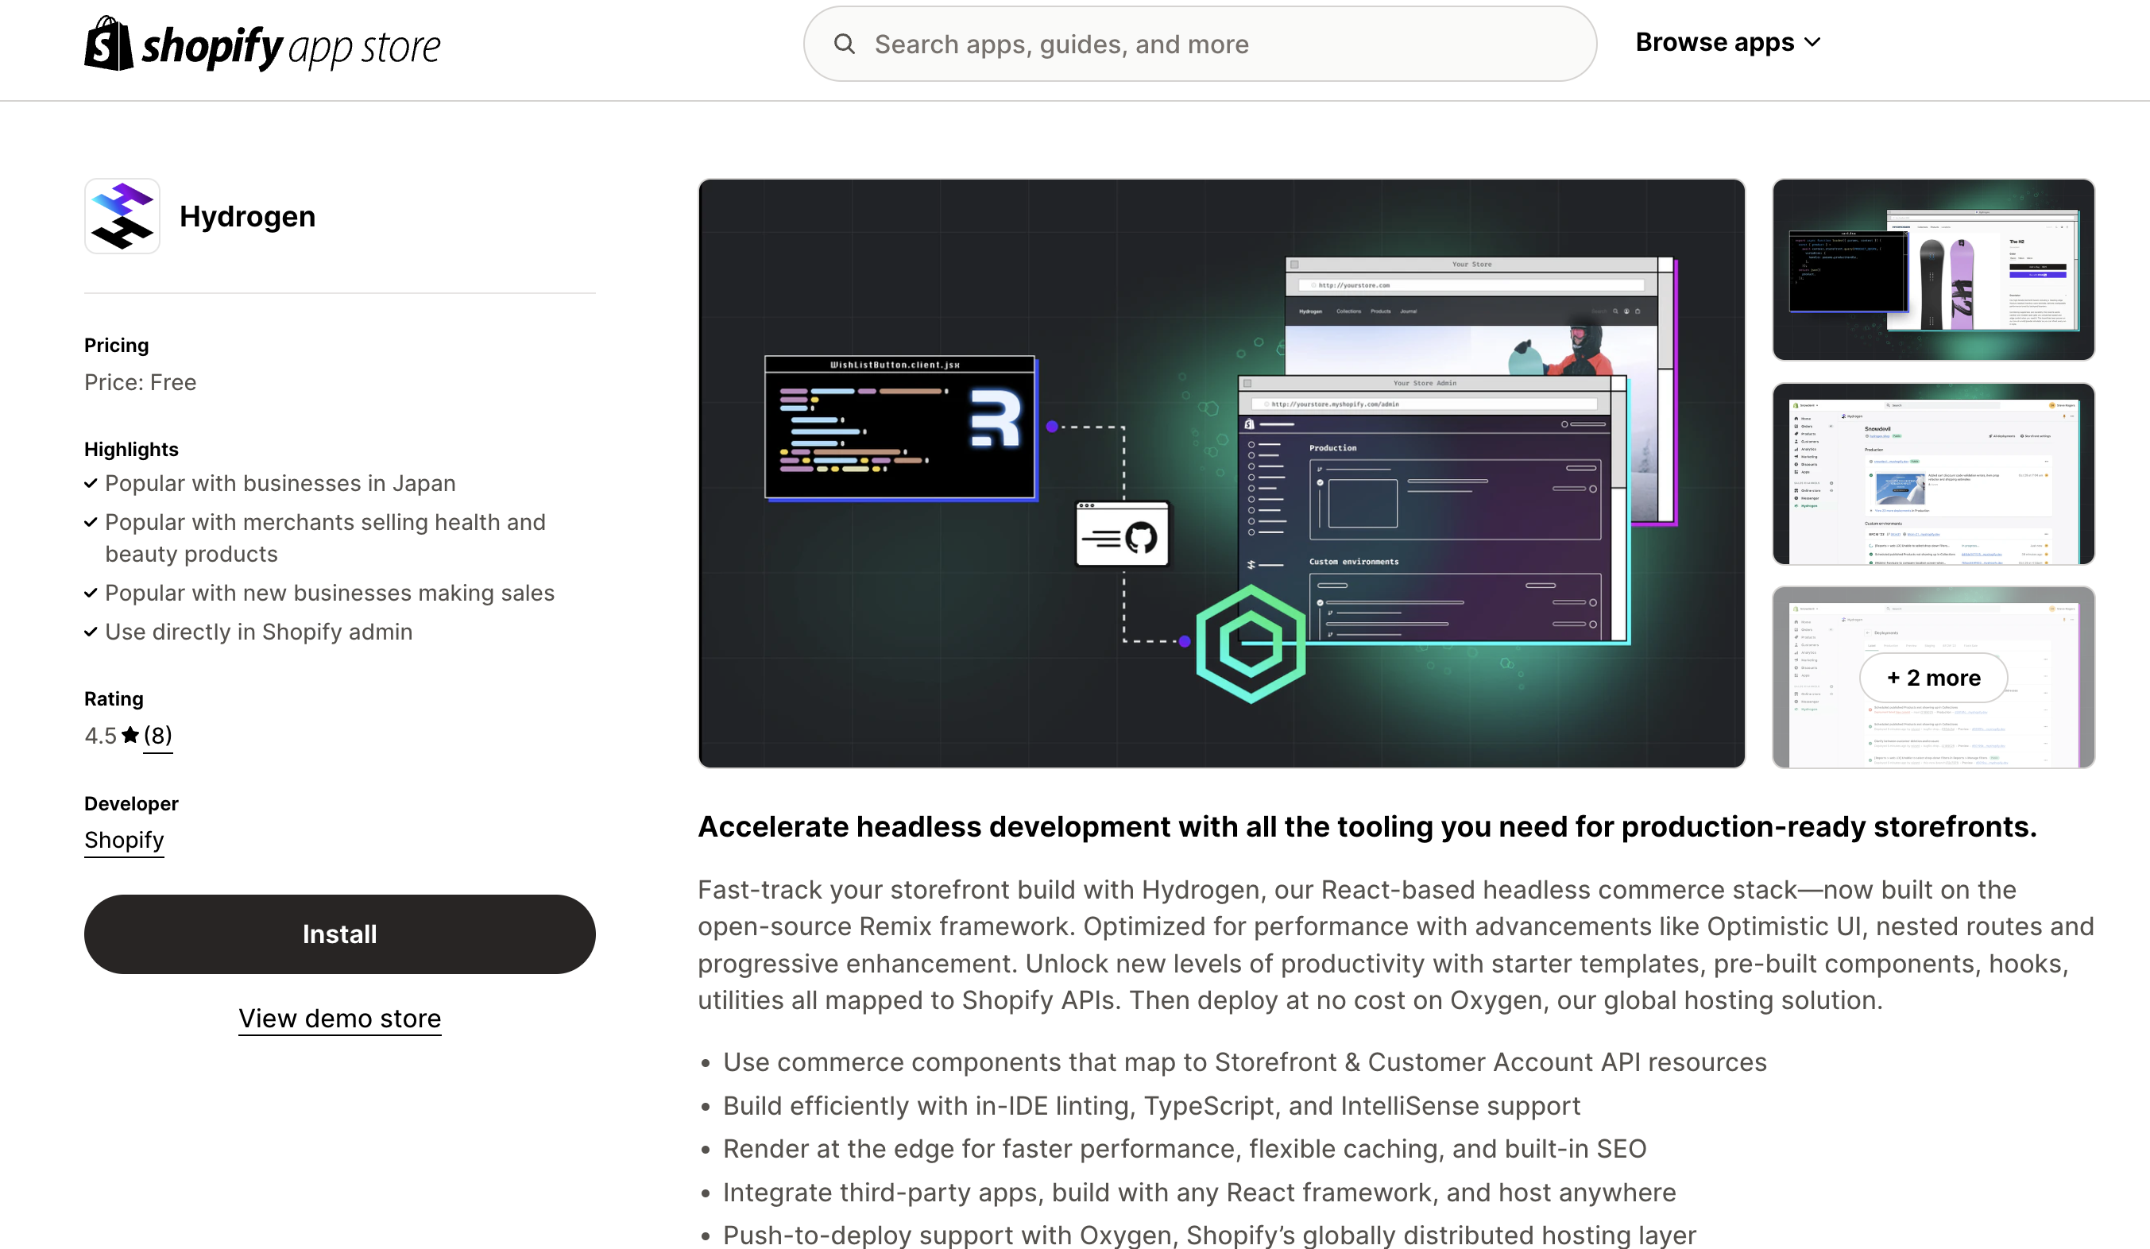2150x1249 pixels.
Task: Click the GitHub icon in the main screenshot
Action: point(1141,537)
